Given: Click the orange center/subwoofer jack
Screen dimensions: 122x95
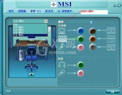Looking at the screenshot, I should (x=92, y=39).
